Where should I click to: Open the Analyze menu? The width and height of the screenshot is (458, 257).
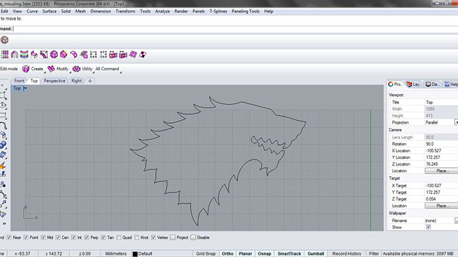pos(162,11)
